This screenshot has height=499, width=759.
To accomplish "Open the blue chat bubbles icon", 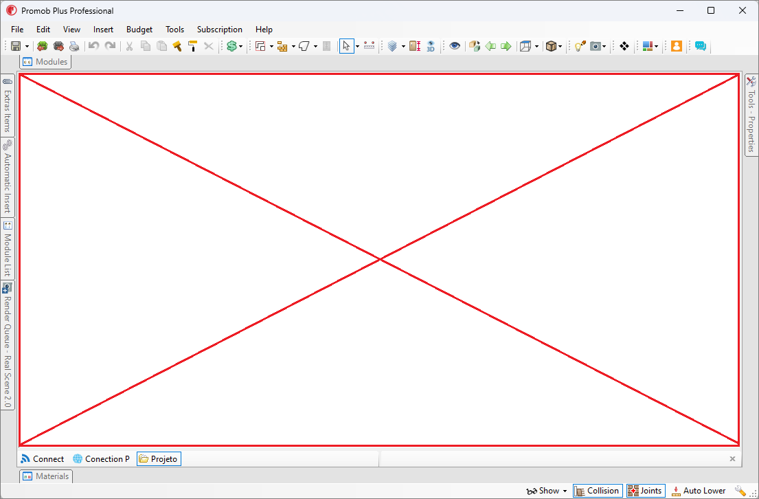I will coord(701,46).
